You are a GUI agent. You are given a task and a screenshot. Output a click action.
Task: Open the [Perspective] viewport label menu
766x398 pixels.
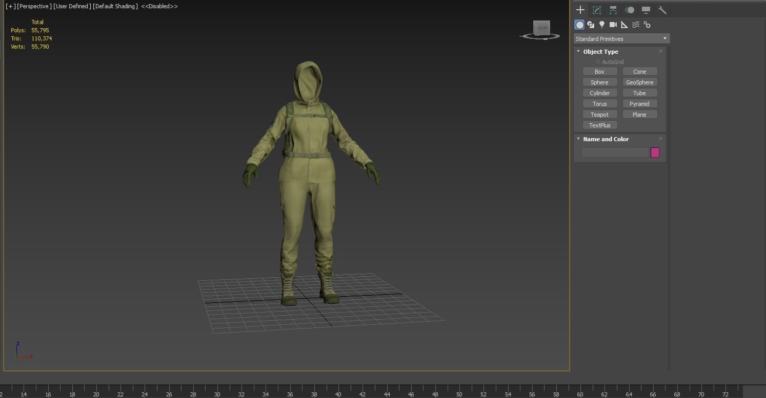pyautogui.click(x=34, y=6)
